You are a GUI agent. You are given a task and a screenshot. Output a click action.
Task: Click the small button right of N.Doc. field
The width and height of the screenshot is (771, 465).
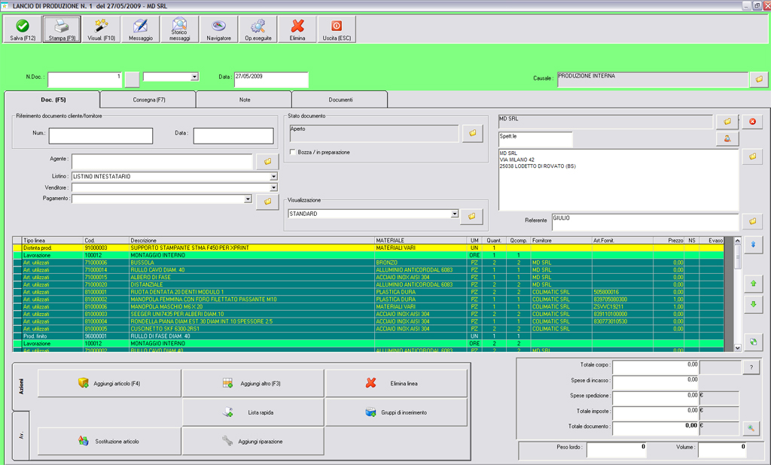pyautogui.click(x=132, y=80)
